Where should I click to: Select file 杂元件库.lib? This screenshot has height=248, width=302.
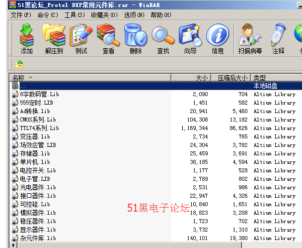tap(38, 238)
